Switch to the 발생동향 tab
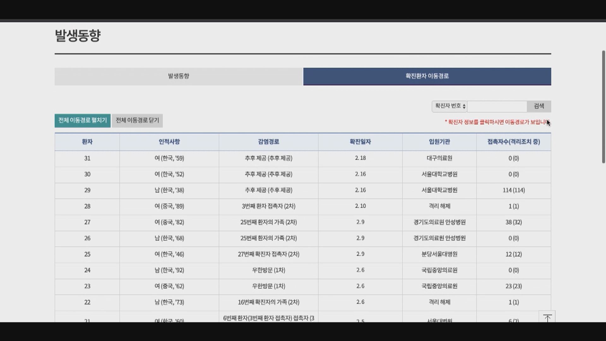This screenshot has height=341, width=606. (x=178, y=76)
